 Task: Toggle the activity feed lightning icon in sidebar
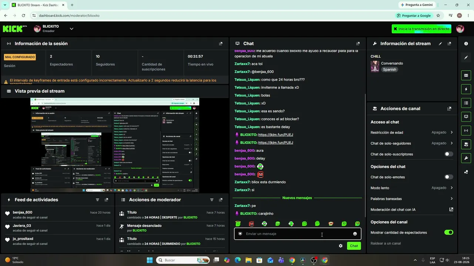(466, 89)
